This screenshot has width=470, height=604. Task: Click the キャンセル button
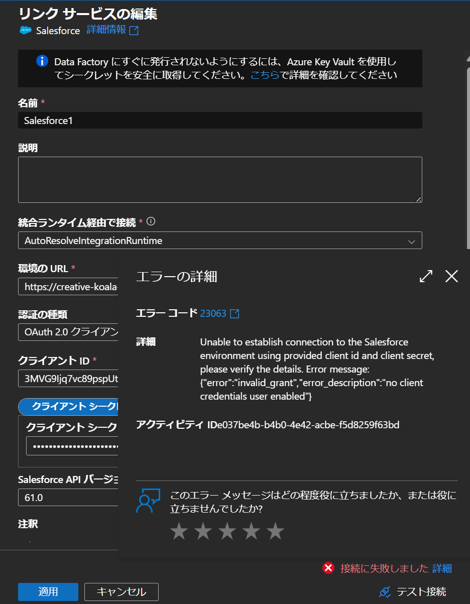pos(122,592)
